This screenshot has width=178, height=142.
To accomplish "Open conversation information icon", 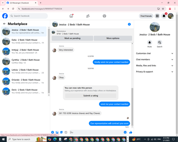I will pos(129,24).
